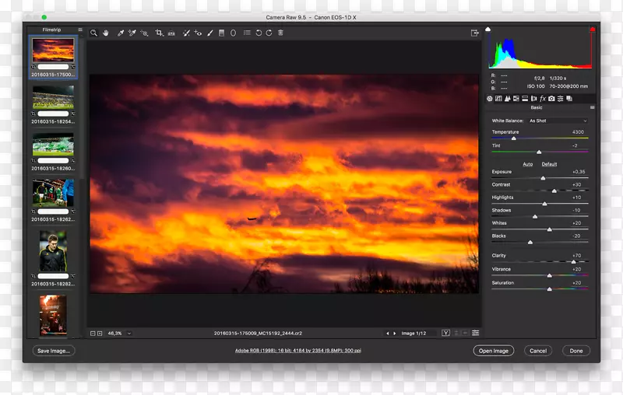Select the Color Sampler tool
Viewport: 623px width, 395px height.
tap(132, 33)
